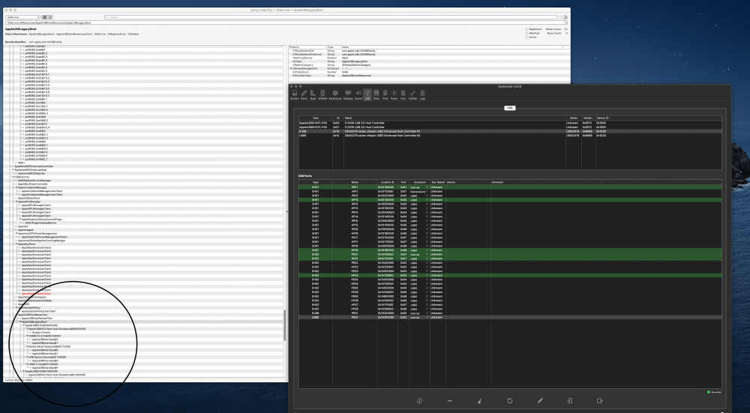Click the Location ID column header
This screenshot has width=750, height=413.
point(388,182)
